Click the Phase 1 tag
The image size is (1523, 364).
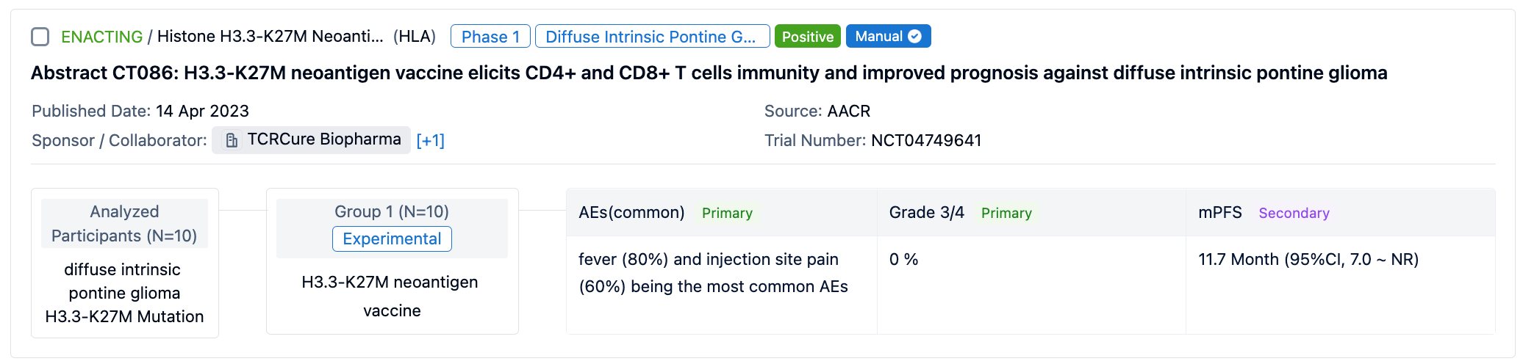point(490,37)
